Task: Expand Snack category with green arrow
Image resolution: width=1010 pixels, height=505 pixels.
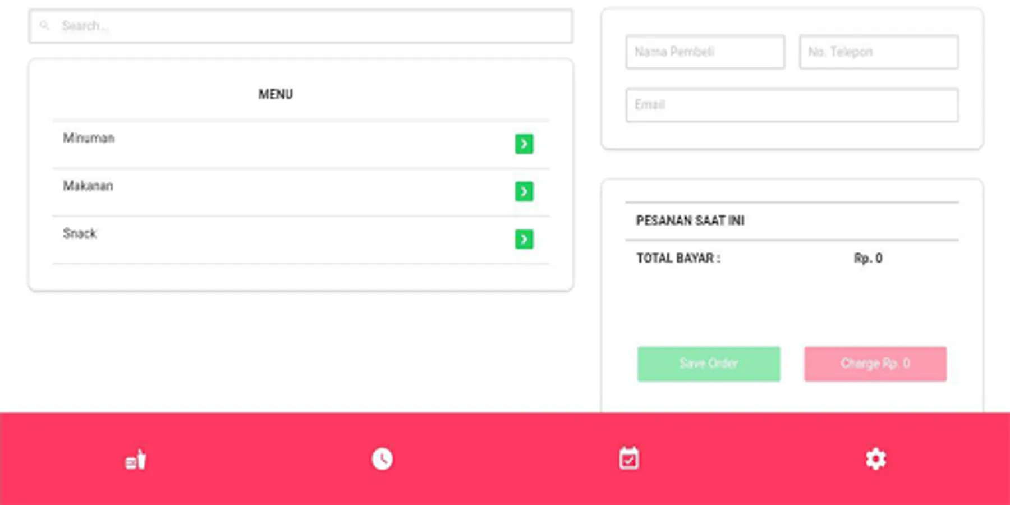Action: point(524,239)
